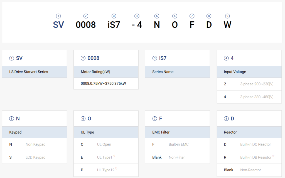Click the "S" code beside LCD Keypad
This screenshot has width=285, height=178.
(10, 157)
